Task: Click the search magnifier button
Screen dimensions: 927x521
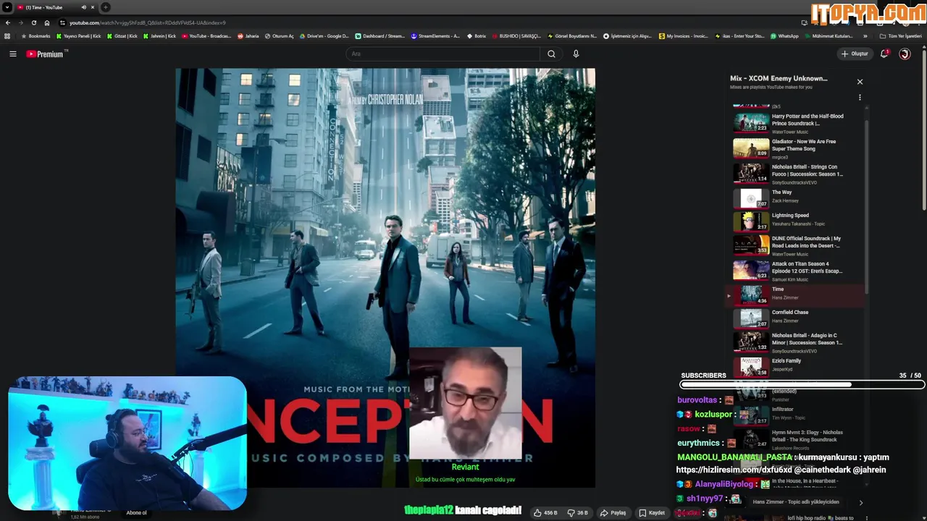Action: [x=551, y=54]
